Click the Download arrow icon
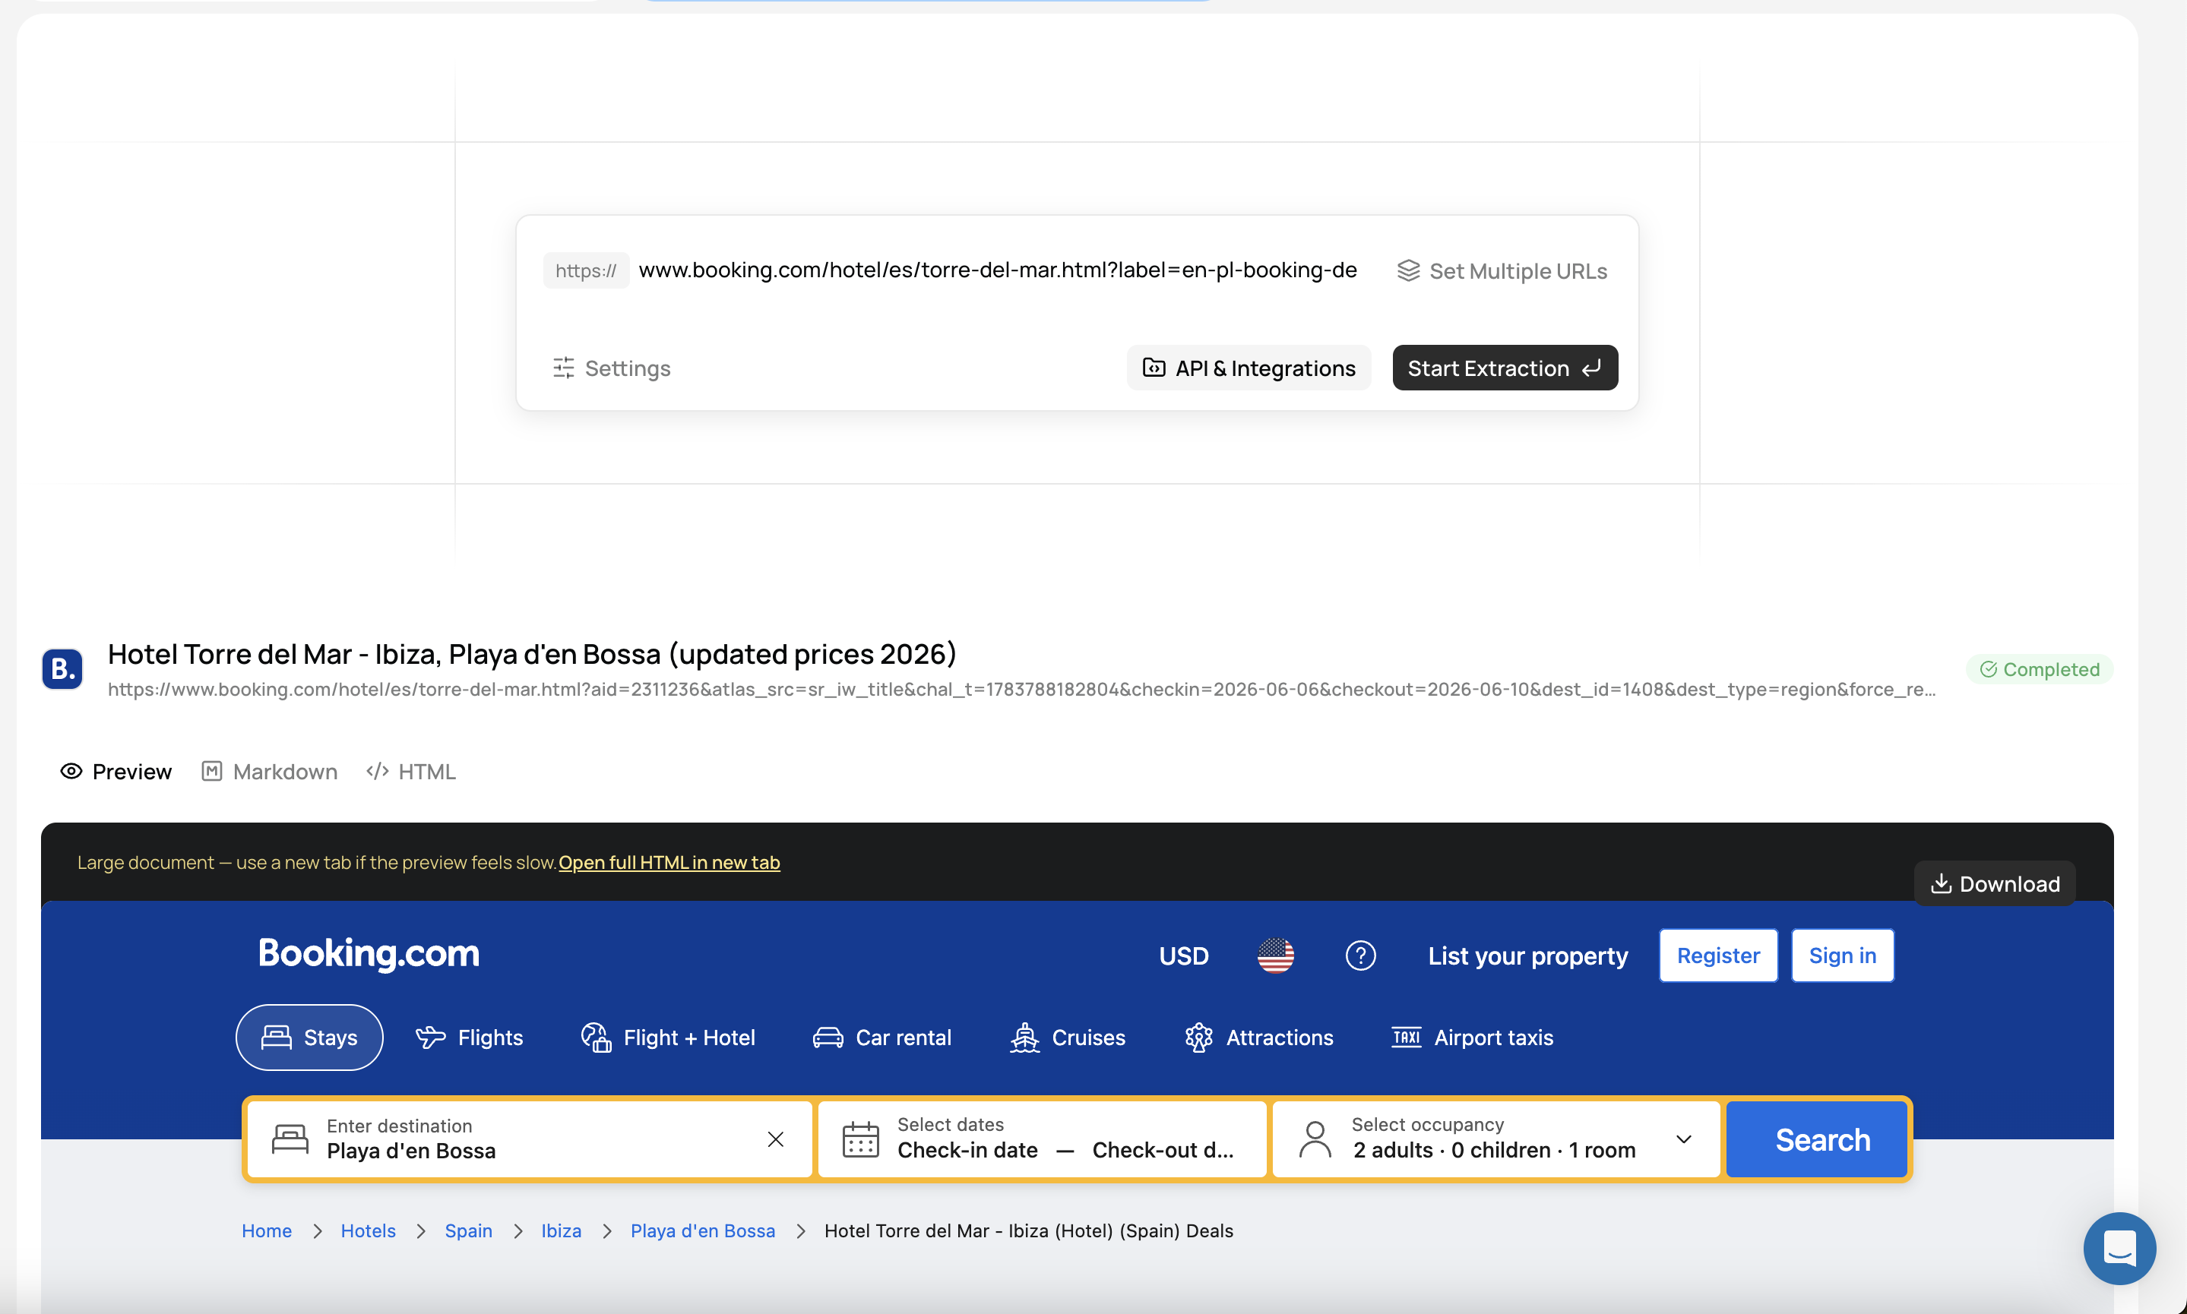 point(1941,883)
